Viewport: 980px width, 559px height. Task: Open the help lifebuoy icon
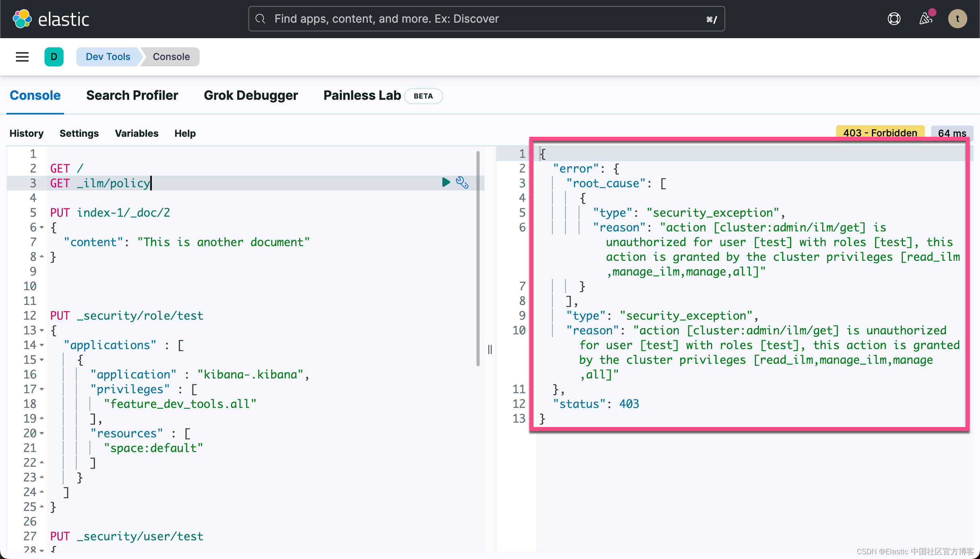894,19
